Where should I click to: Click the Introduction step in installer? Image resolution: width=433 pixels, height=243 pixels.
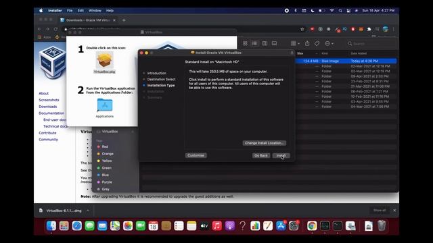pyautogui.click(x=156, y=74)
